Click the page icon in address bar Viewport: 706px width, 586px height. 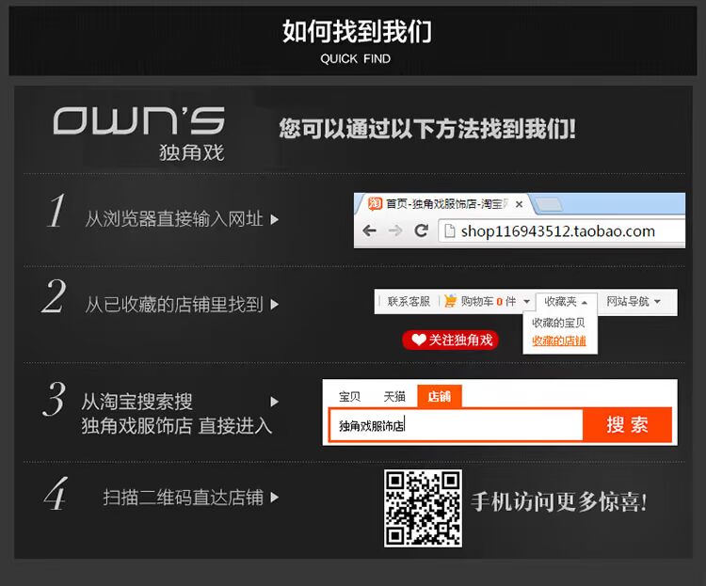click(x=449, y=231)
